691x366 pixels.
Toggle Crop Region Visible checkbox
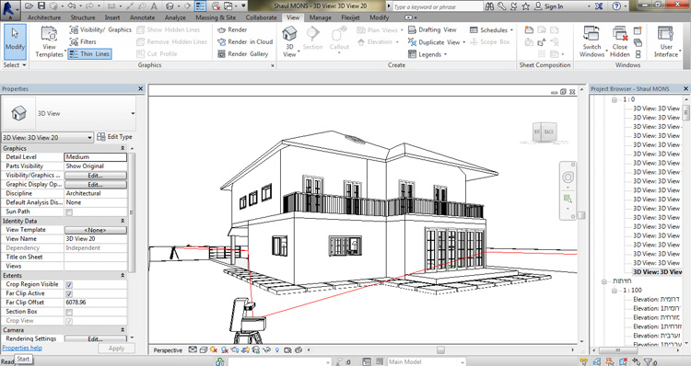click(x=69, y=285)
